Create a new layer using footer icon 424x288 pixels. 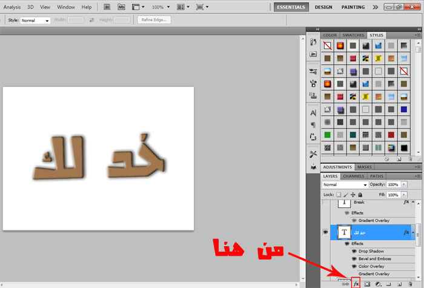click(400, 283)
